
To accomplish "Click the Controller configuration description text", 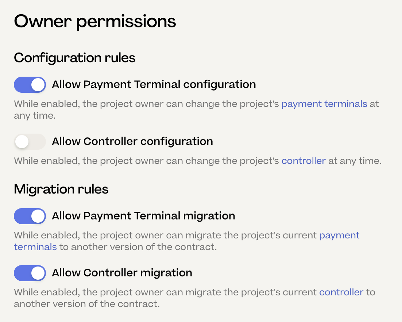I will (x=146, y=161).
